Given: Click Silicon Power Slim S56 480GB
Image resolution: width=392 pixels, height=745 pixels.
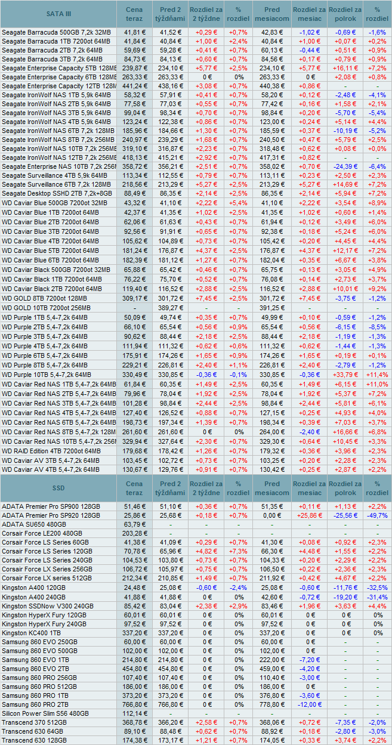Looking at the screenshot, I should point(45,713).
